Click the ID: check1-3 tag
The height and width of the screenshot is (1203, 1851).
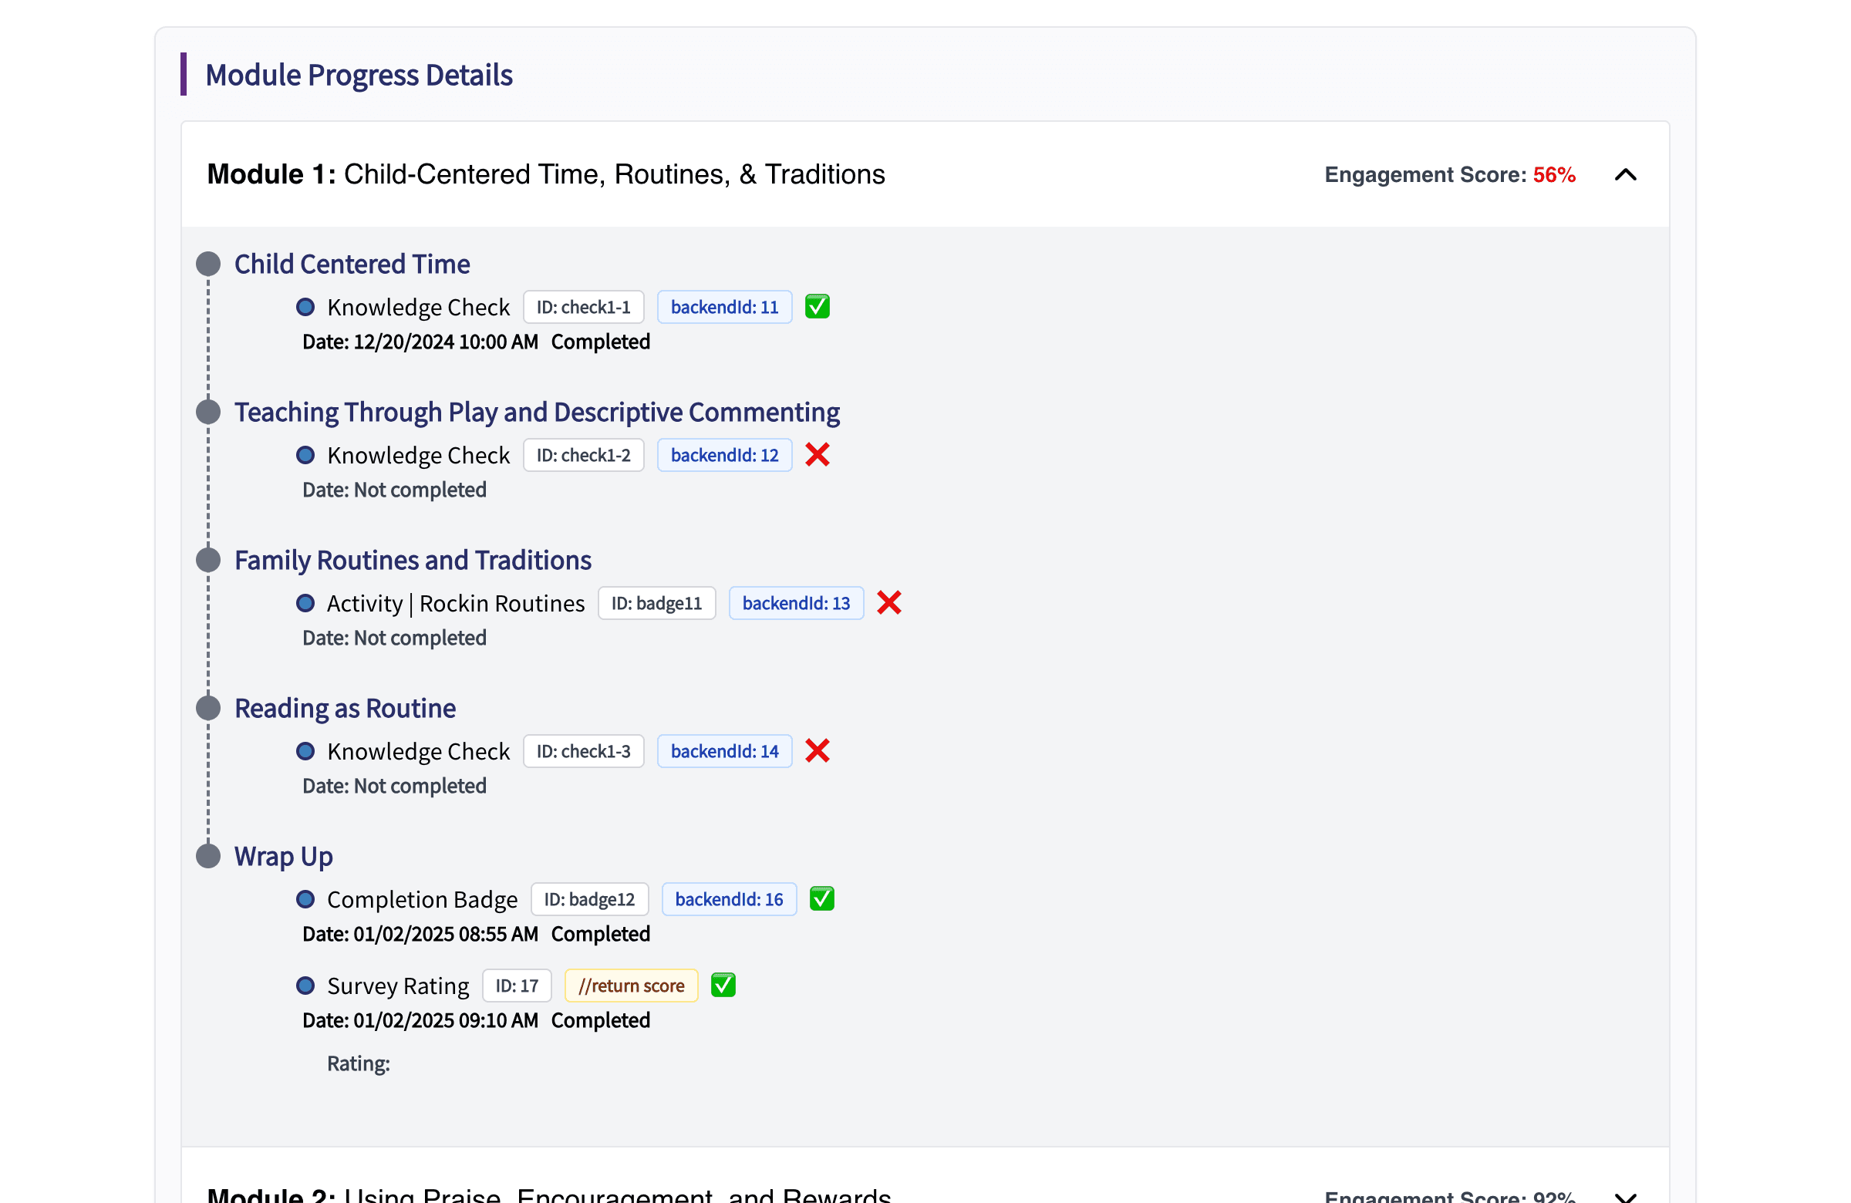[x=583, y=751]
